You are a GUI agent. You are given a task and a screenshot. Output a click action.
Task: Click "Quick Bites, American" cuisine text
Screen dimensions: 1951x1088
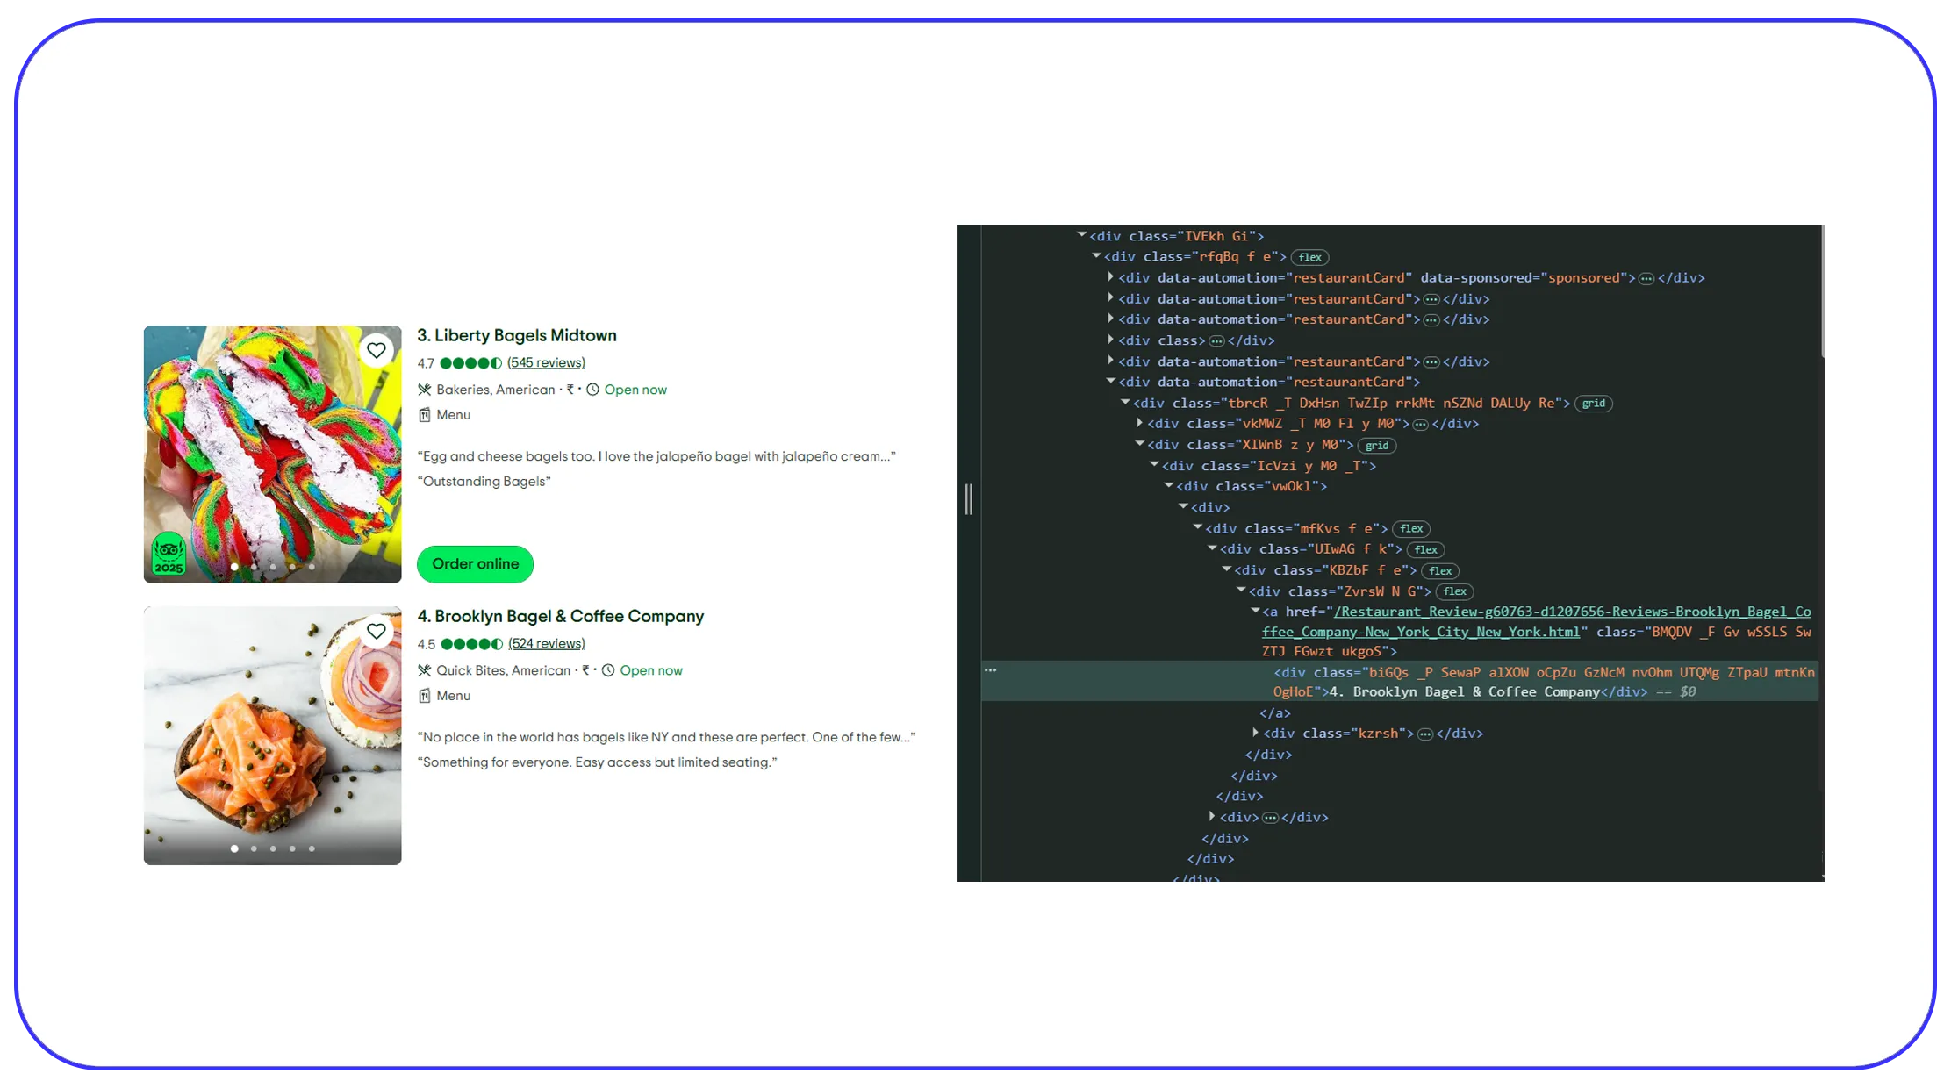(x=504, y=670)
